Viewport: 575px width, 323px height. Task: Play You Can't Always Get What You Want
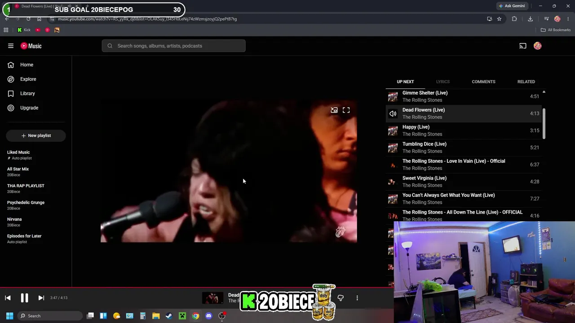(464, 199)
